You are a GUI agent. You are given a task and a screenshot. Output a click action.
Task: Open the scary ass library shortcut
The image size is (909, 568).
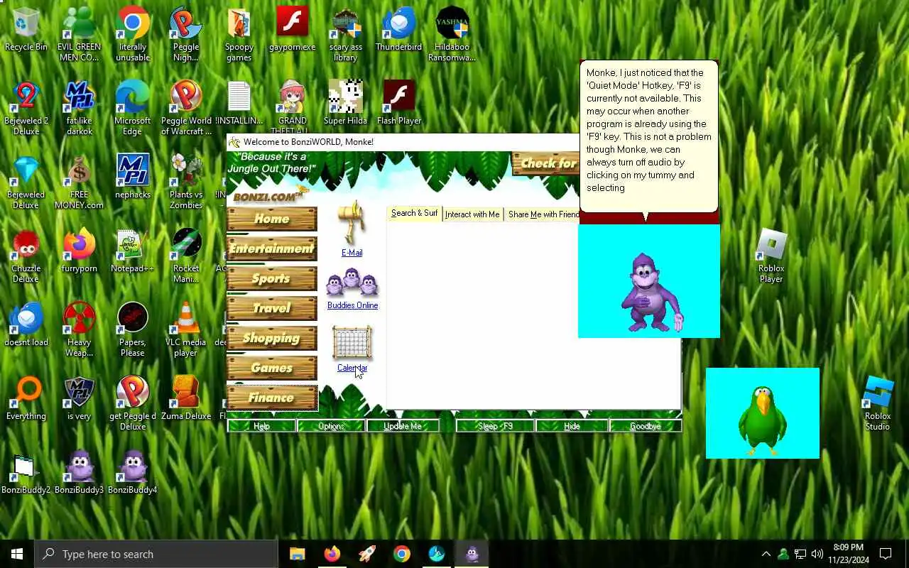click(346, 34)
